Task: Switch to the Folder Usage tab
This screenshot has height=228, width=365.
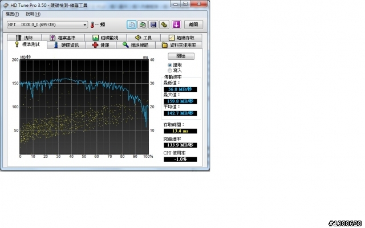Action: tap(179, 45)
